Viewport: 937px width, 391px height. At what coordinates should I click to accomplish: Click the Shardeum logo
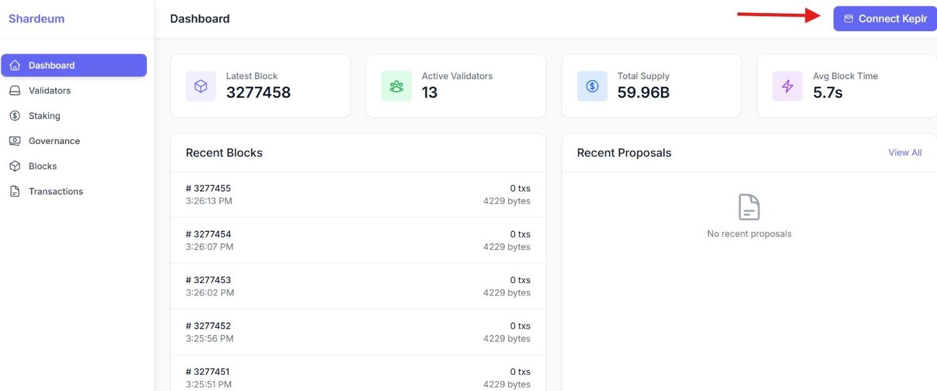(36, 18)
